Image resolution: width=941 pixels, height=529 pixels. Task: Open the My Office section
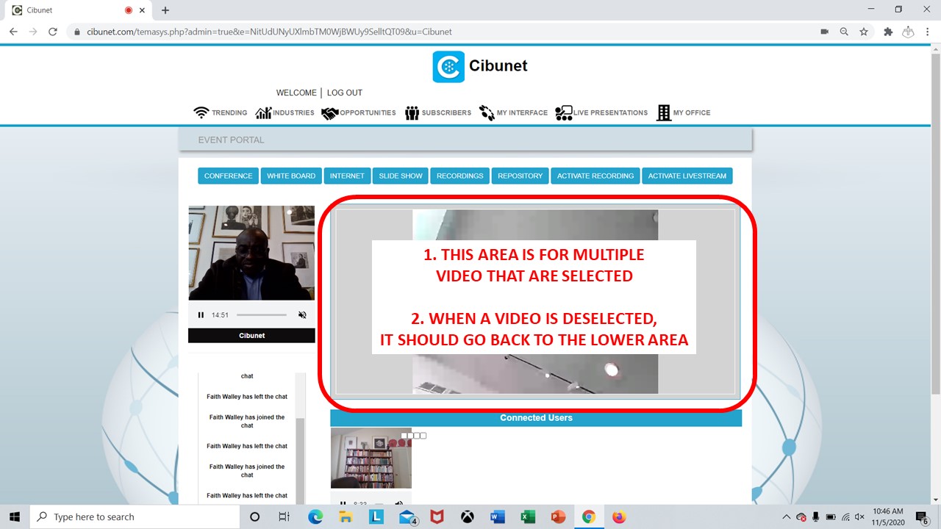point(684,112)
